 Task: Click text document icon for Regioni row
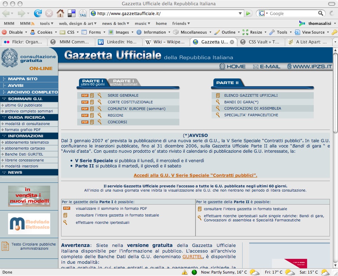tap(92, 115)
